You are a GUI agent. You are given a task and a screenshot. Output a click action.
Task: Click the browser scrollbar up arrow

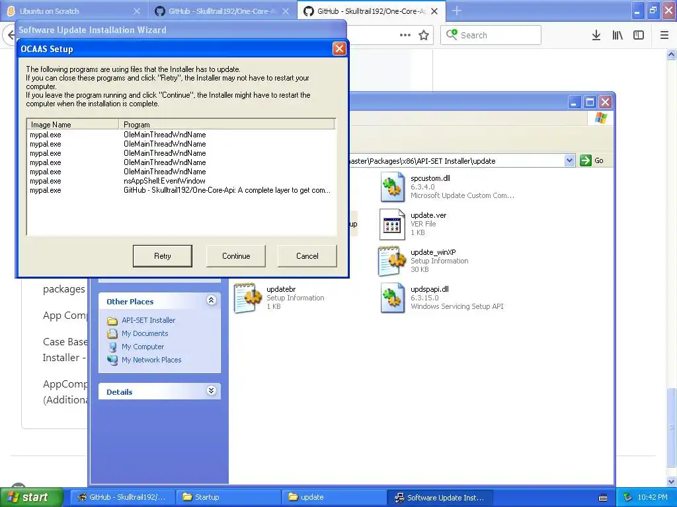tap(671, 55)
